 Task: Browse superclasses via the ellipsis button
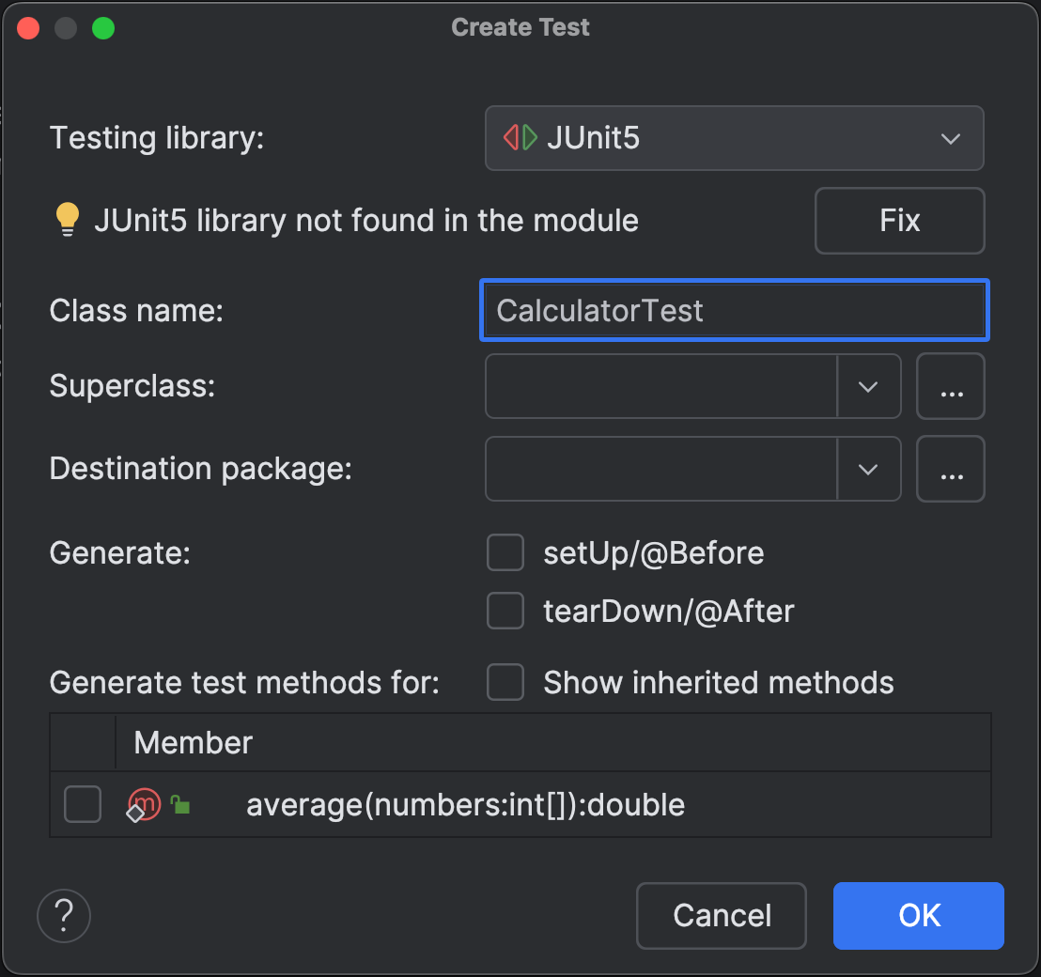point(951,386)
